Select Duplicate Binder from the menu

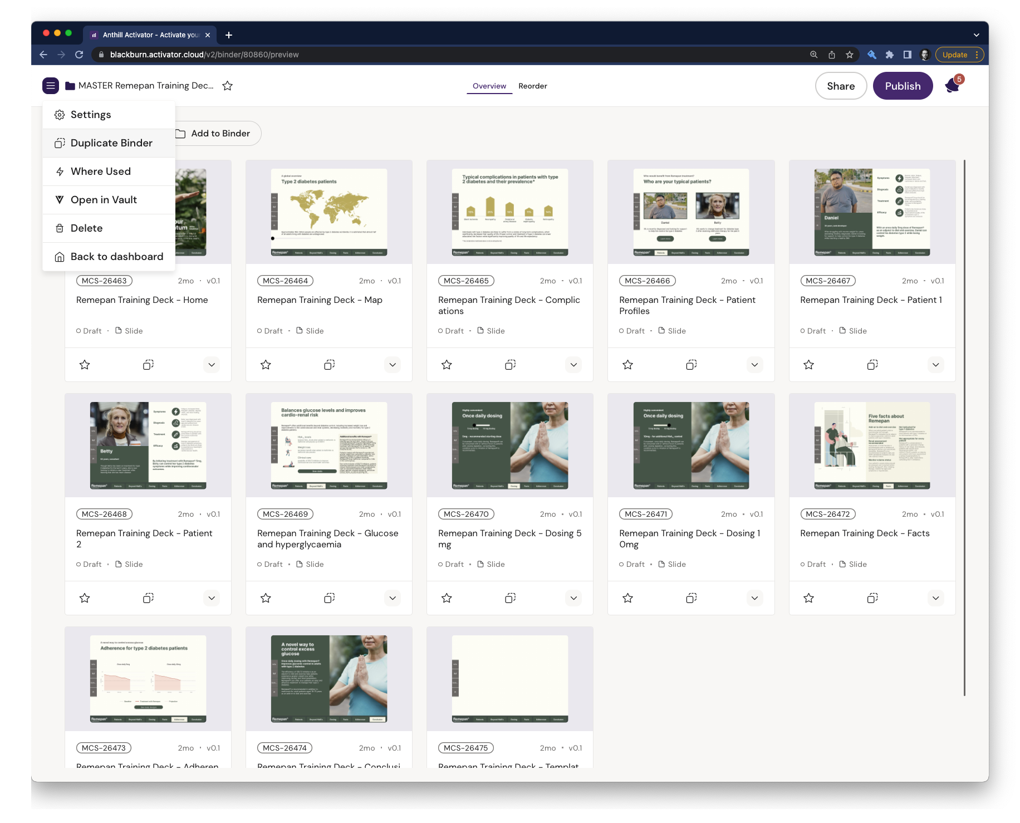111,143
